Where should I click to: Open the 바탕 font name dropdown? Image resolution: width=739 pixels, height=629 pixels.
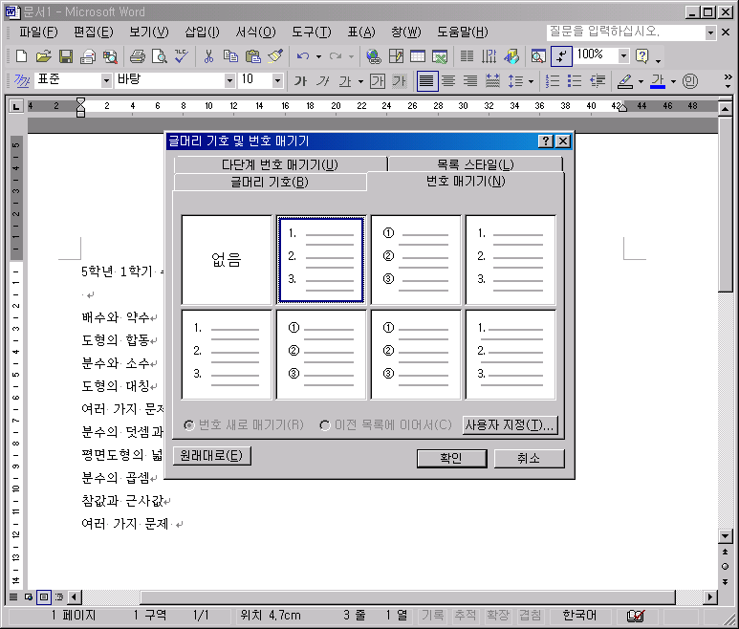pyautogui.click(x=229, y=81)
